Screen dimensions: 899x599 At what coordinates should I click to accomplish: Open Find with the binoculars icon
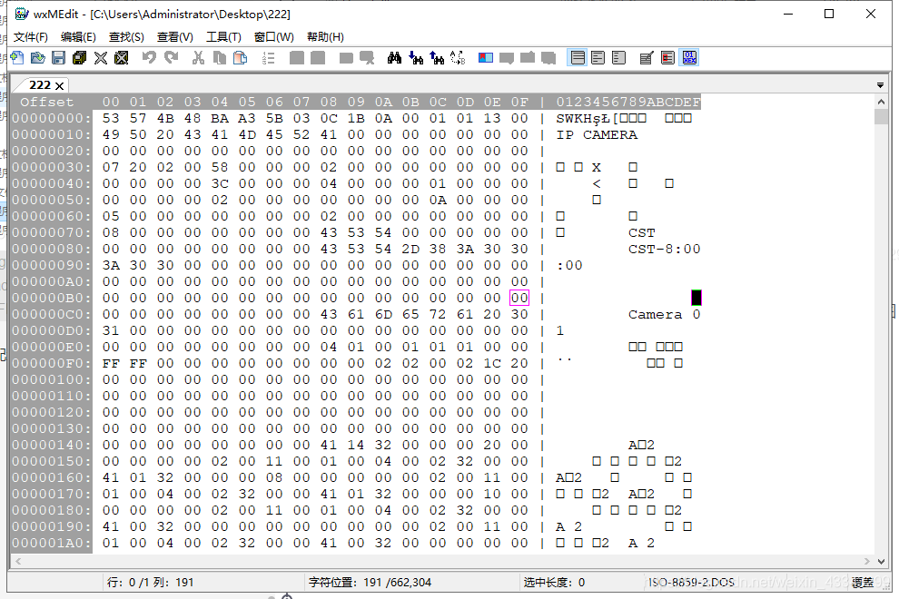394,58
